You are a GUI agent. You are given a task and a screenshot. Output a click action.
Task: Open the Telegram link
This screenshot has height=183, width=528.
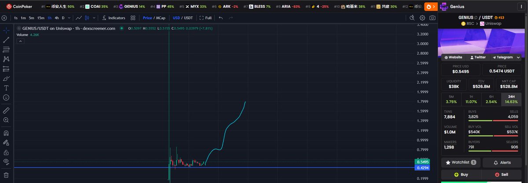click(502, 57)
